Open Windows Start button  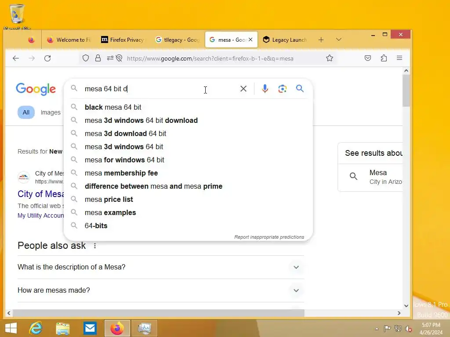[x=11, y=328]
